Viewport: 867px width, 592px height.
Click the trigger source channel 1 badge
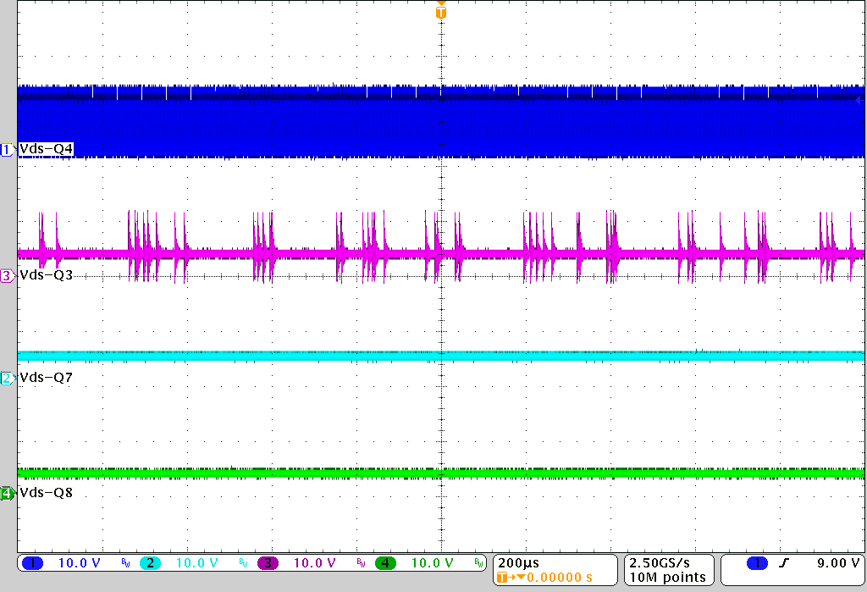click(x=757, y=563)
